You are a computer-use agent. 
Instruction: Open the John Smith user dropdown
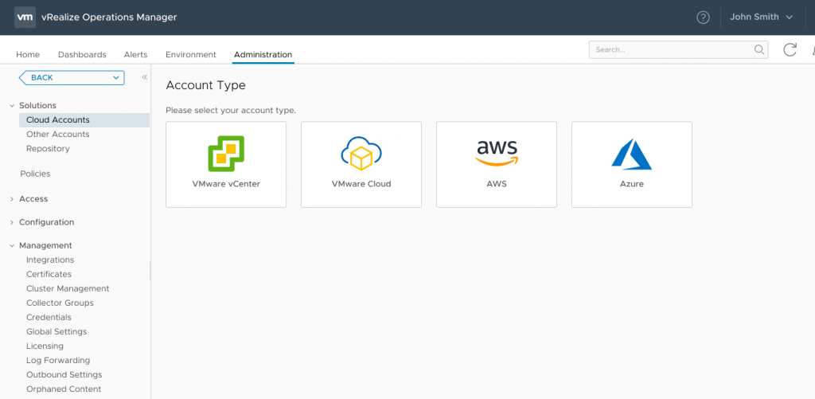pos(761,18)
